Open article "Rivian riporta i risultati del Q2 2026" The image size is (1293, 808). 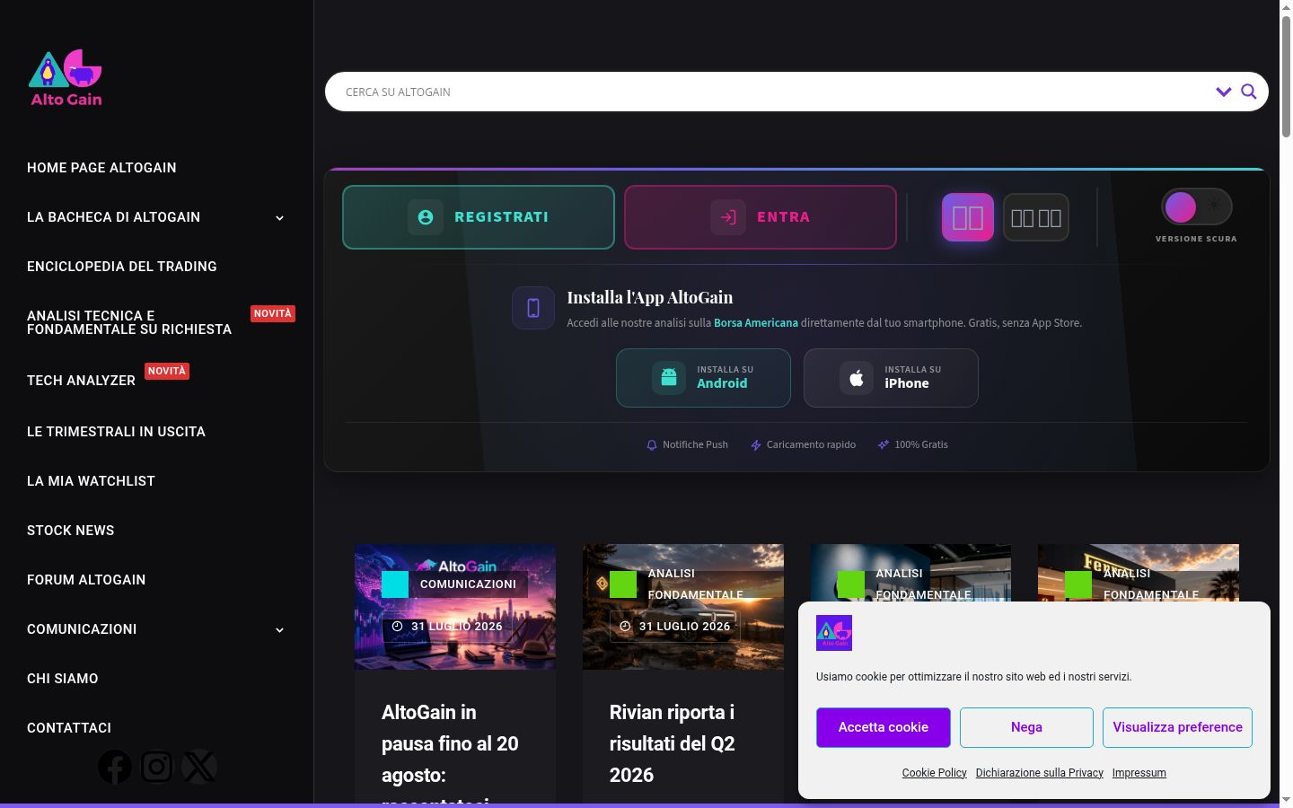673,743
